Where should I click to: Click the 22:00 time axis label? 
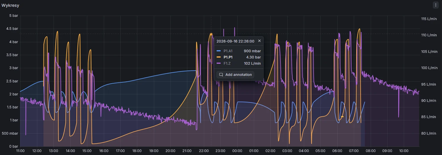[204, 151]
